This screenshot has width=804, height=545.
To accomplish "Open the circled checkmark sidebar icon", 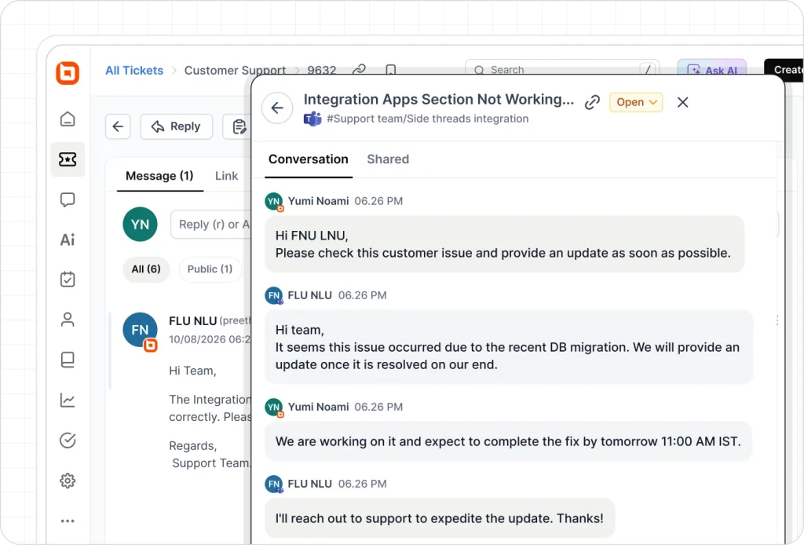I will [68, 441].
